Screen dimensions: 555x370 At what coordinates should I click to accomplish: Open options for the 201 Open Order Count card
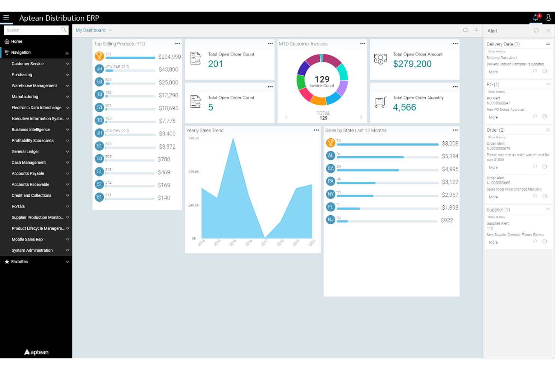[270, 43]
